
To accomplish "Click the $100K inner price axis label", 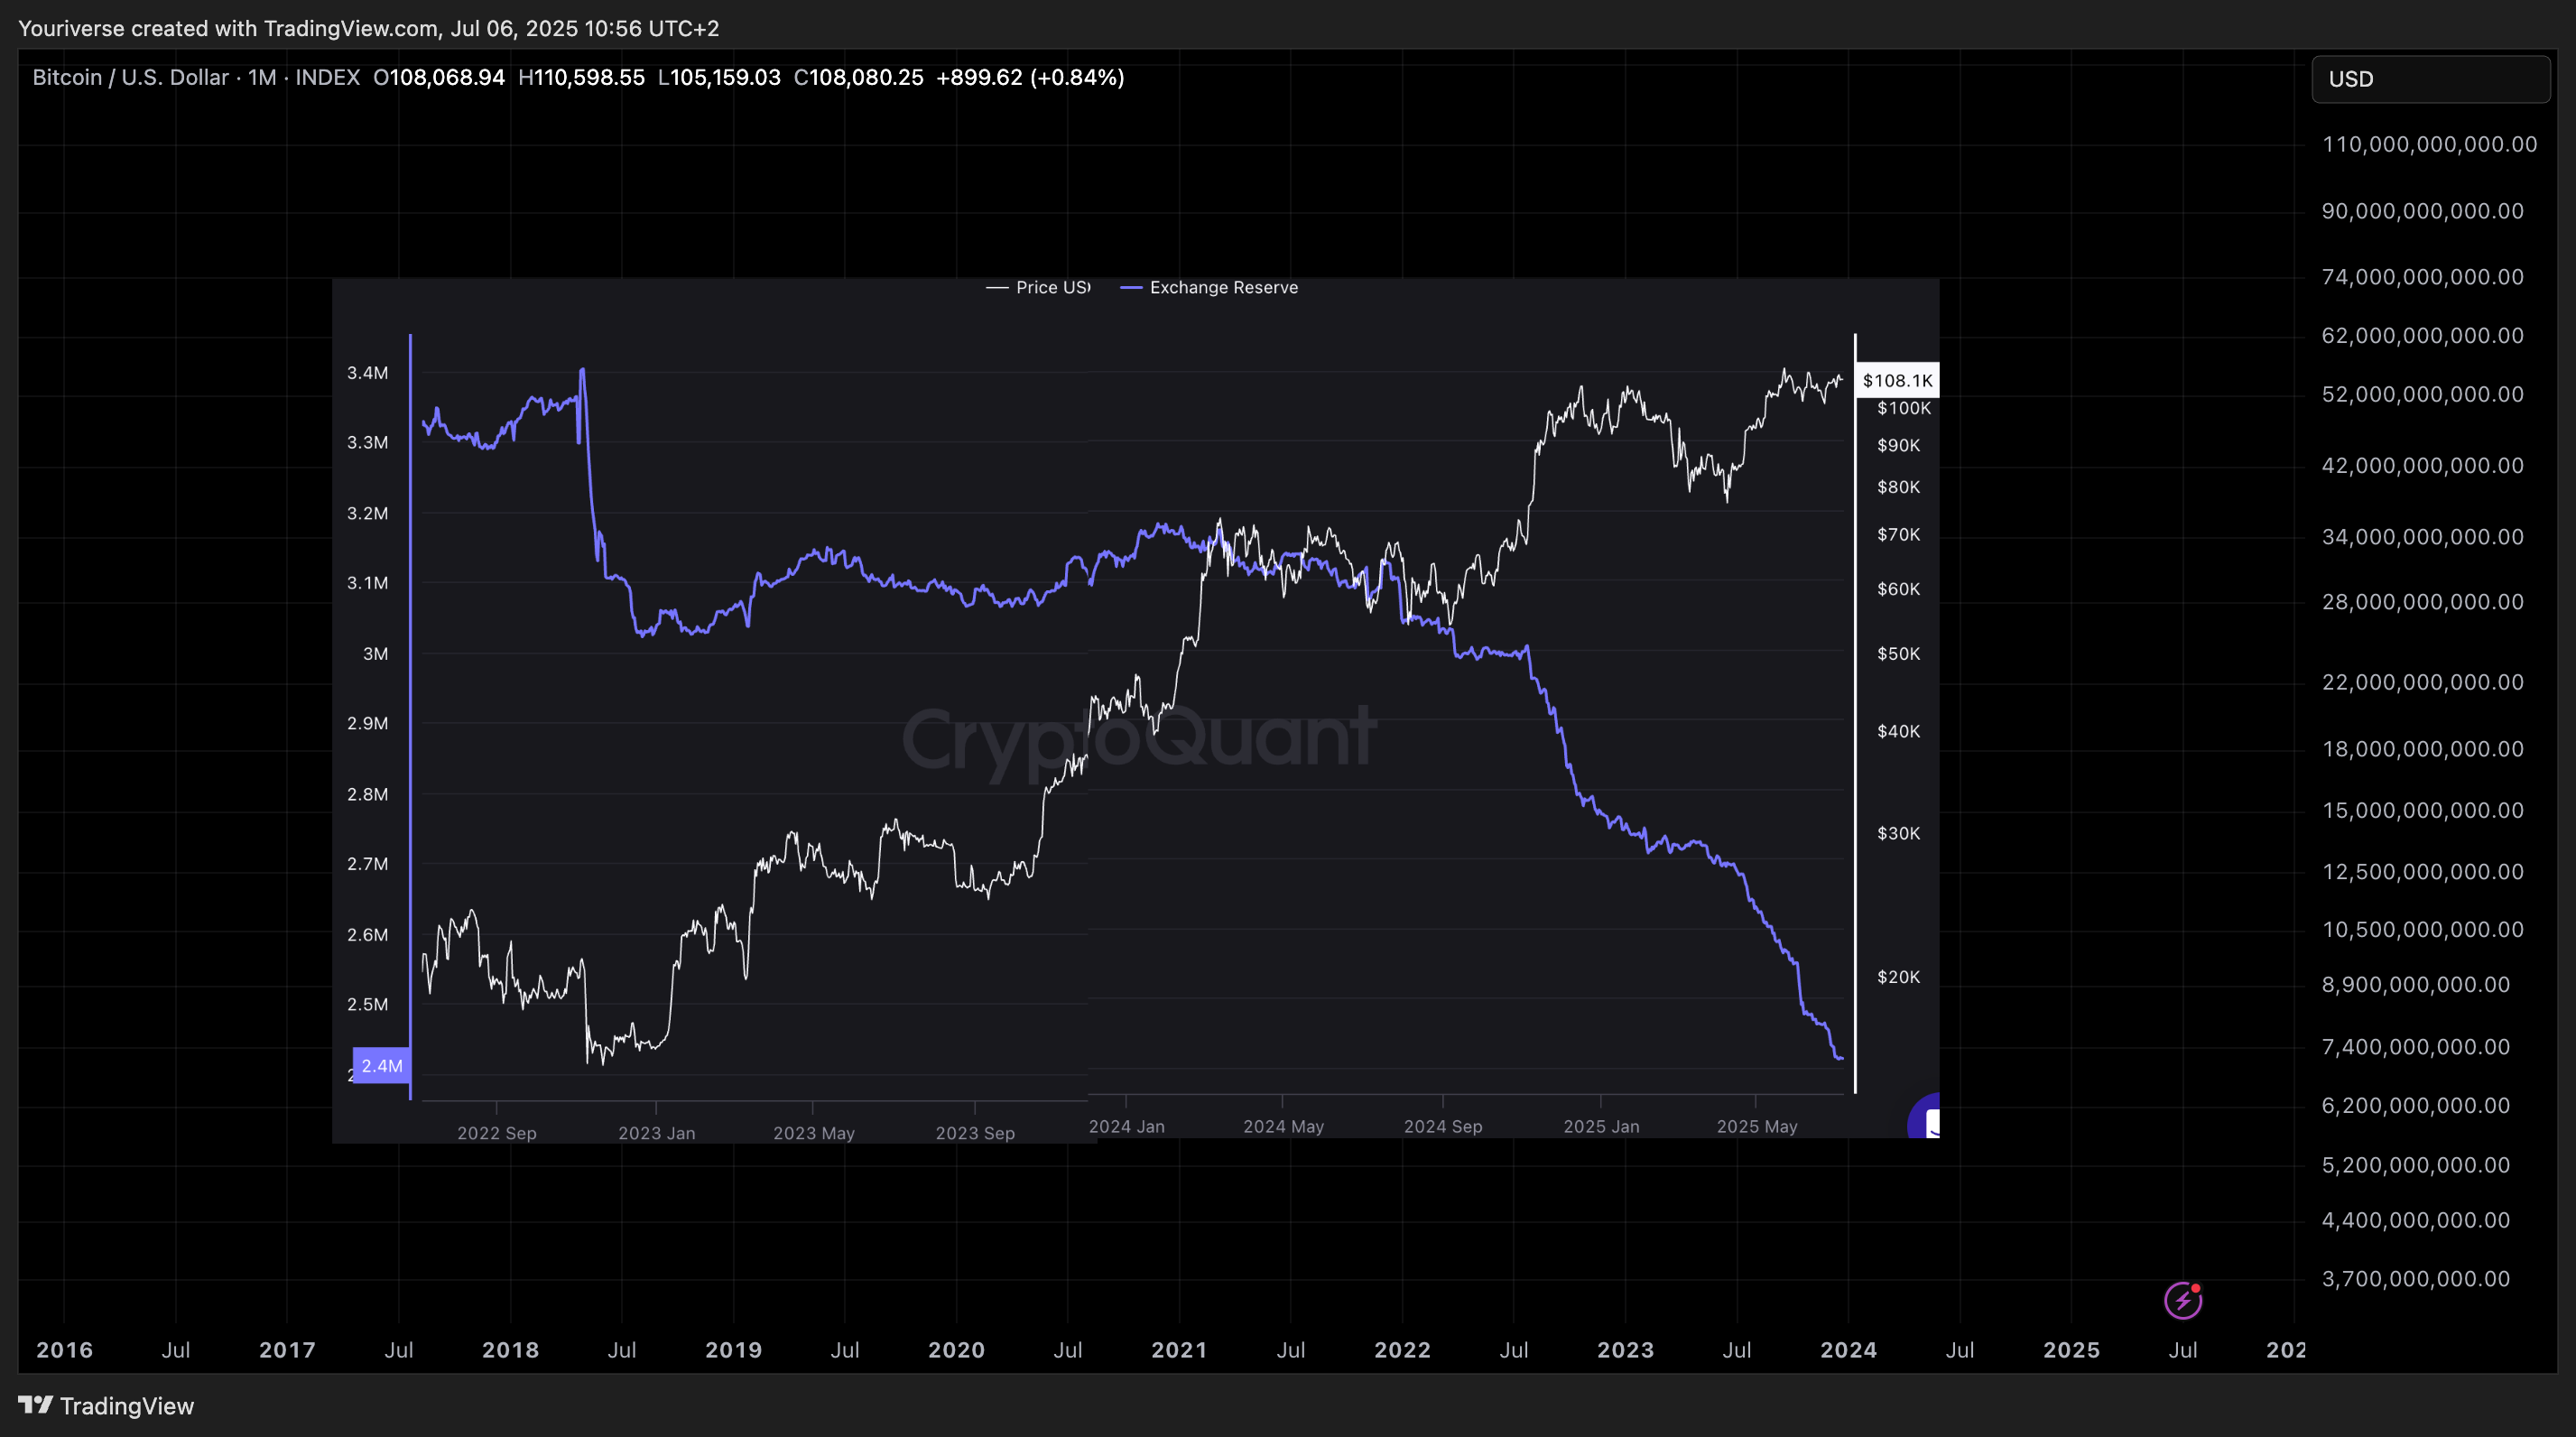I will tap(1904, 408).
